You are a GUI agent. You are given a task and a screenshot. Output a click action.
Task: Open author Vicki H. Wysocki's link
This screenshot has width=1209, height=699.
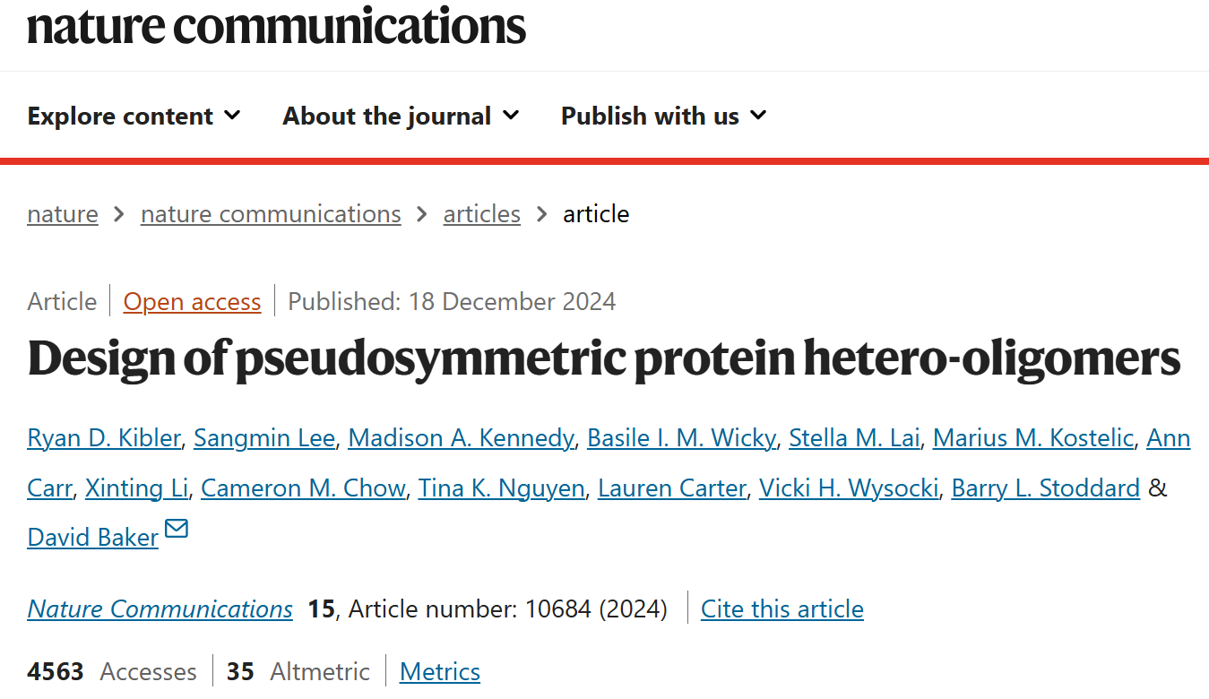click(849, 488)
